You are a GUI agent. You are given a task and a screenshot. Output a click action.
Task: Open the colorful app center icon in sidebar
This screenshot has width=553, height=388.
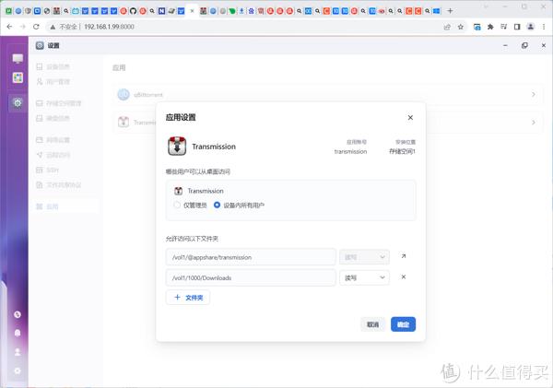18,77
